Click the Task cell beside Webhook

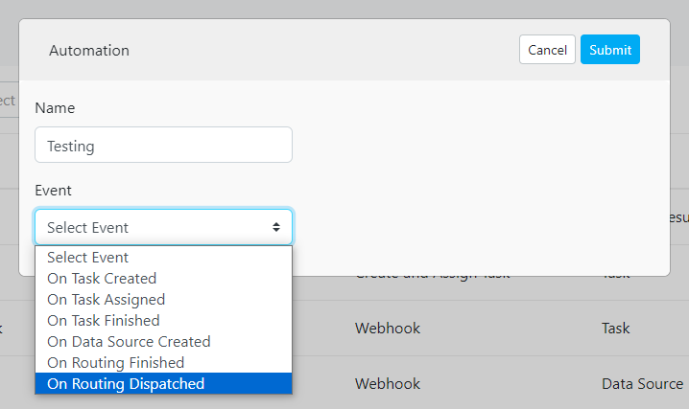(615, 329)
